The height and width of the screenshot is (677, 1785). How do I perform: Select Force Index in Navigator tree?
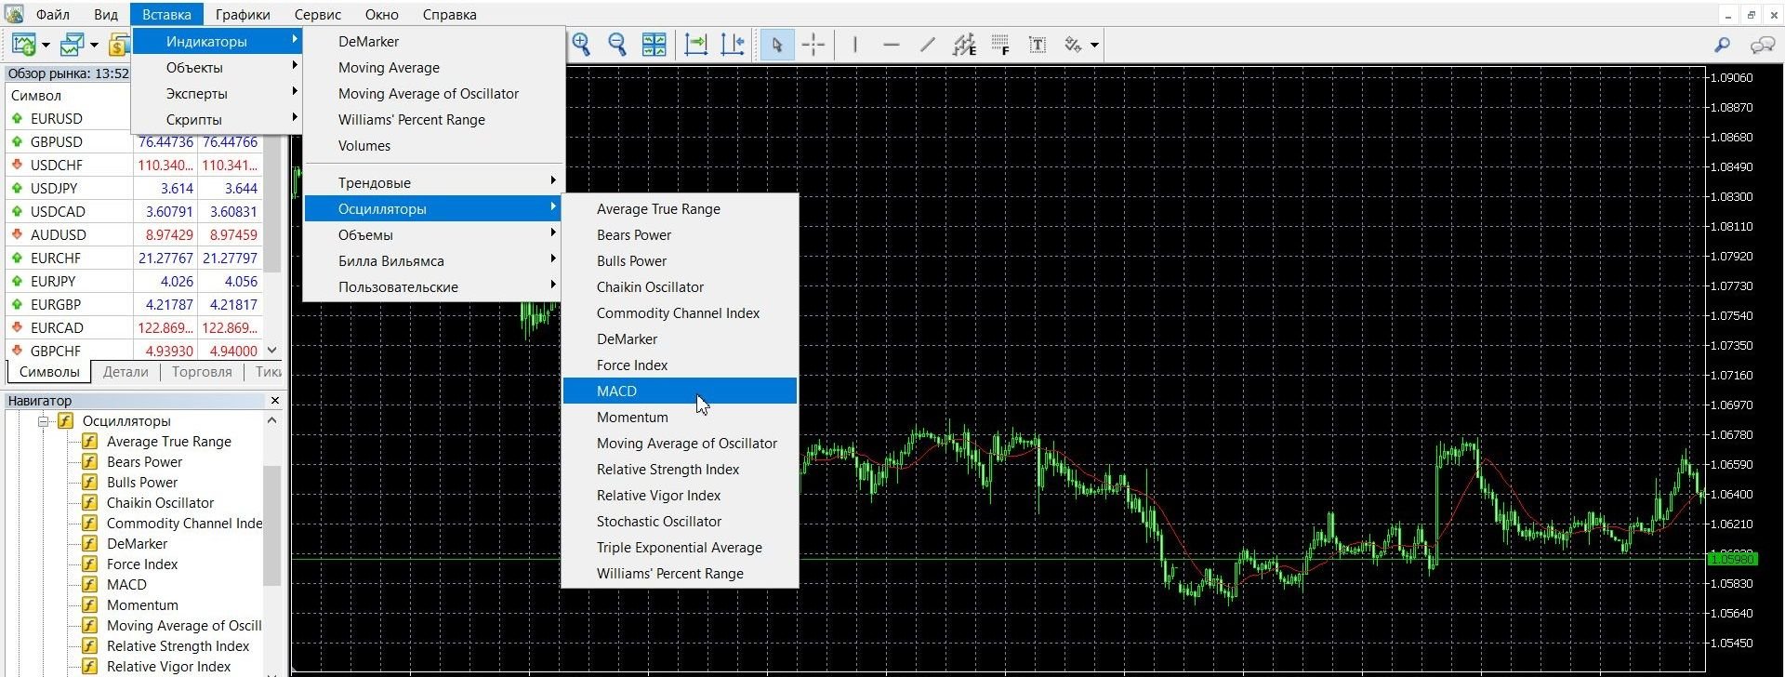coord(142,564)
